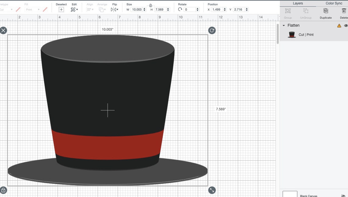Click the warning icon on the Flatten layer
The image size is (348, 197).
pyautogui.click(x=339, y=26)
